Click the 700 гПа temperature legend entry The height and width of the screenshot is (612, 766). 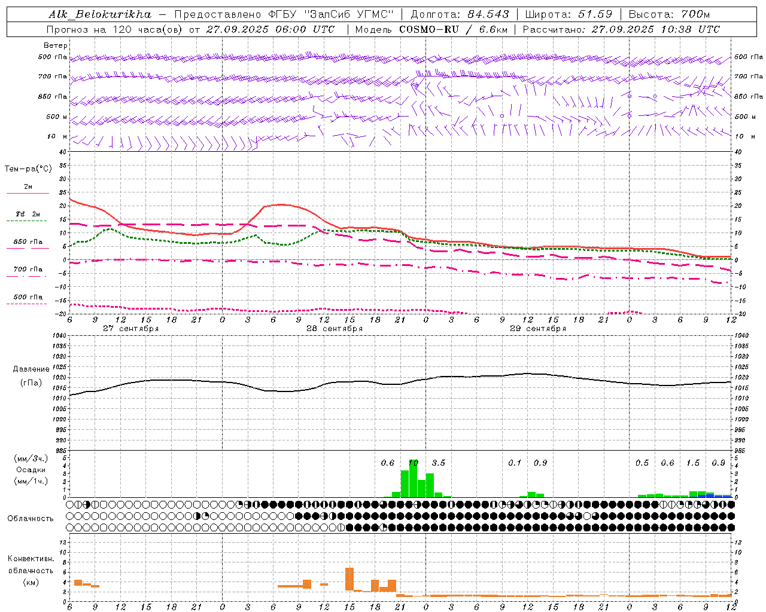tap(28, 270)
